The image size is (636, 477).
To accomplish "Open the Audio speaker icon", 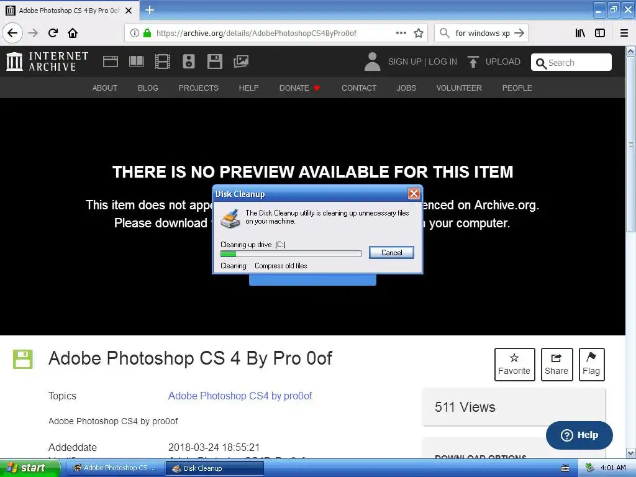I will pos(189,61).
